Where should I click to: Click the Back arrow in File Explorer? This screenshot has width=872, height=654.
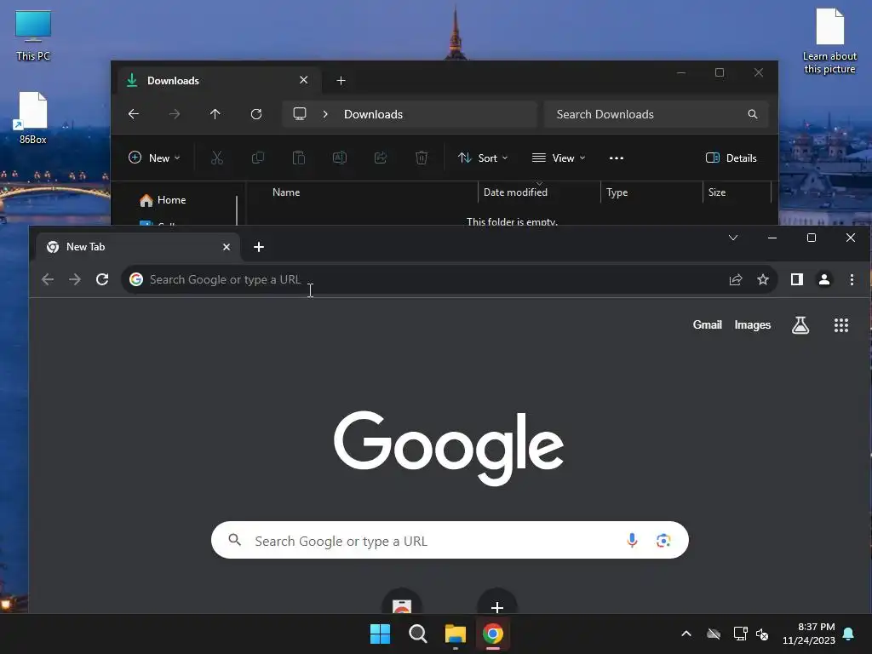tap(134, 114)
